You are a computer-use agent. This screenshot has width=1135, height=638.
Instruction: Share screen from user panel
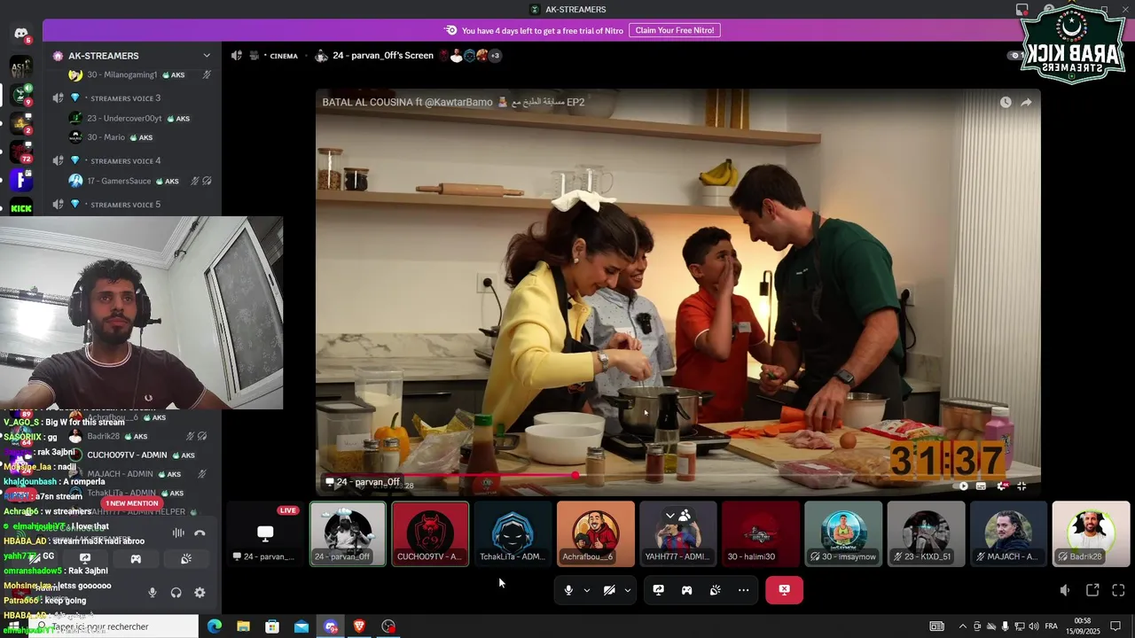[85, 559]
